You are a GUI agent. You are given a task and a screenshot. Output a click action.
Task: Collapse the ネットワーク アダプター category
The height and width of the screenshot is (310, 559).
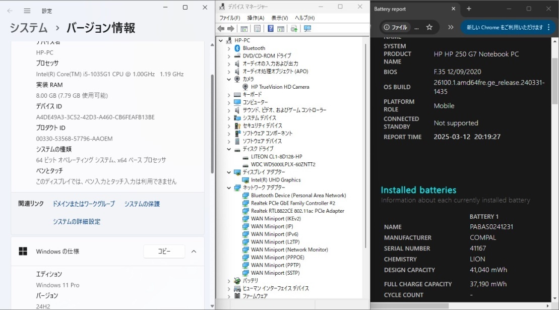229,188
